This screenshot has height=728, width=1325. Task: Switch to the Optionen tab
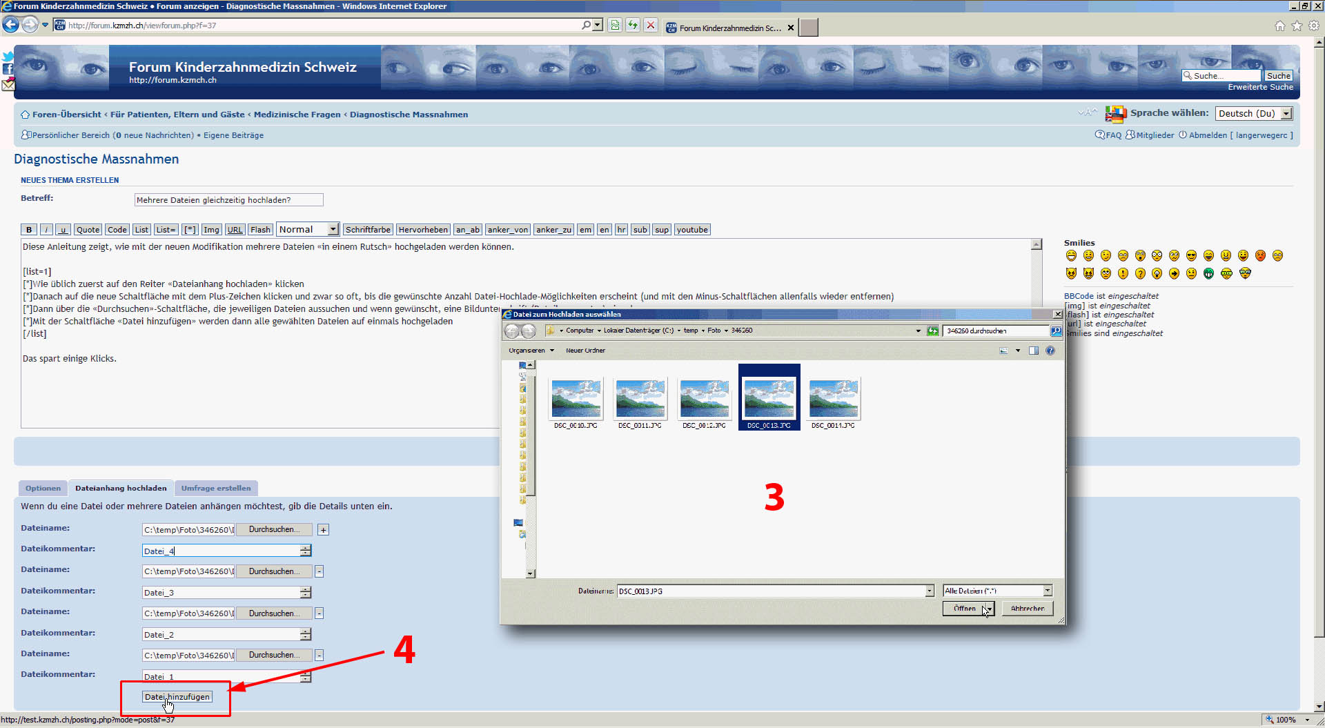point(43,489)
